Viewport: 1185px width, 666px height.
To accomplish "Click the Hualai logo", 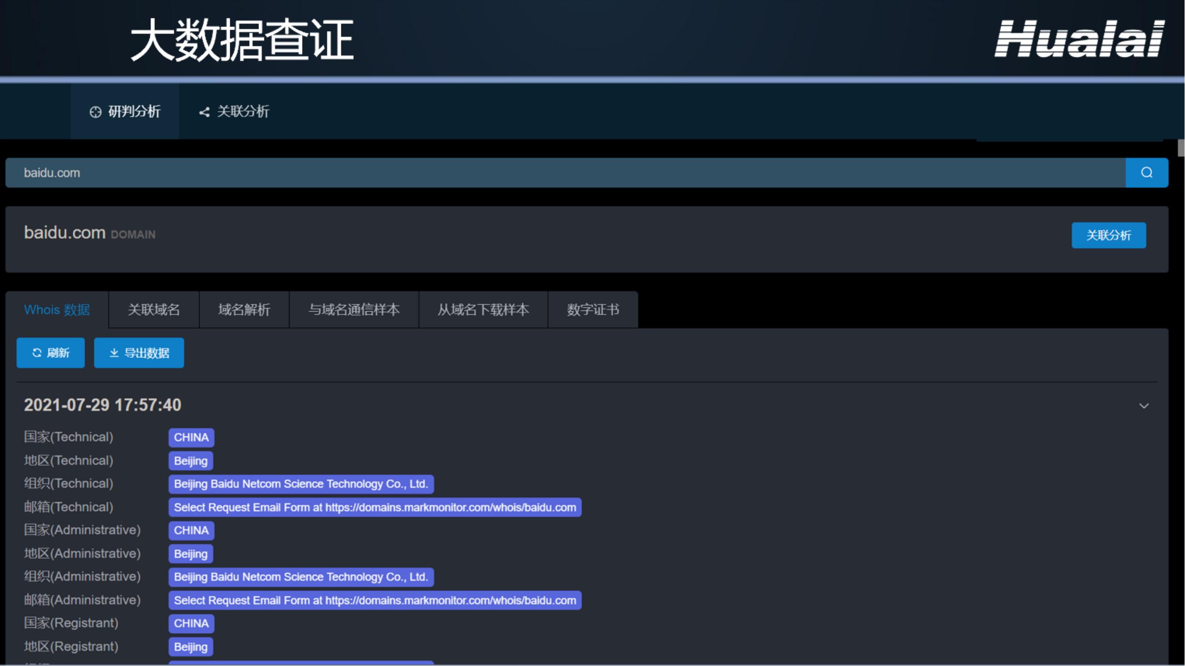I will coord(1080,39).
